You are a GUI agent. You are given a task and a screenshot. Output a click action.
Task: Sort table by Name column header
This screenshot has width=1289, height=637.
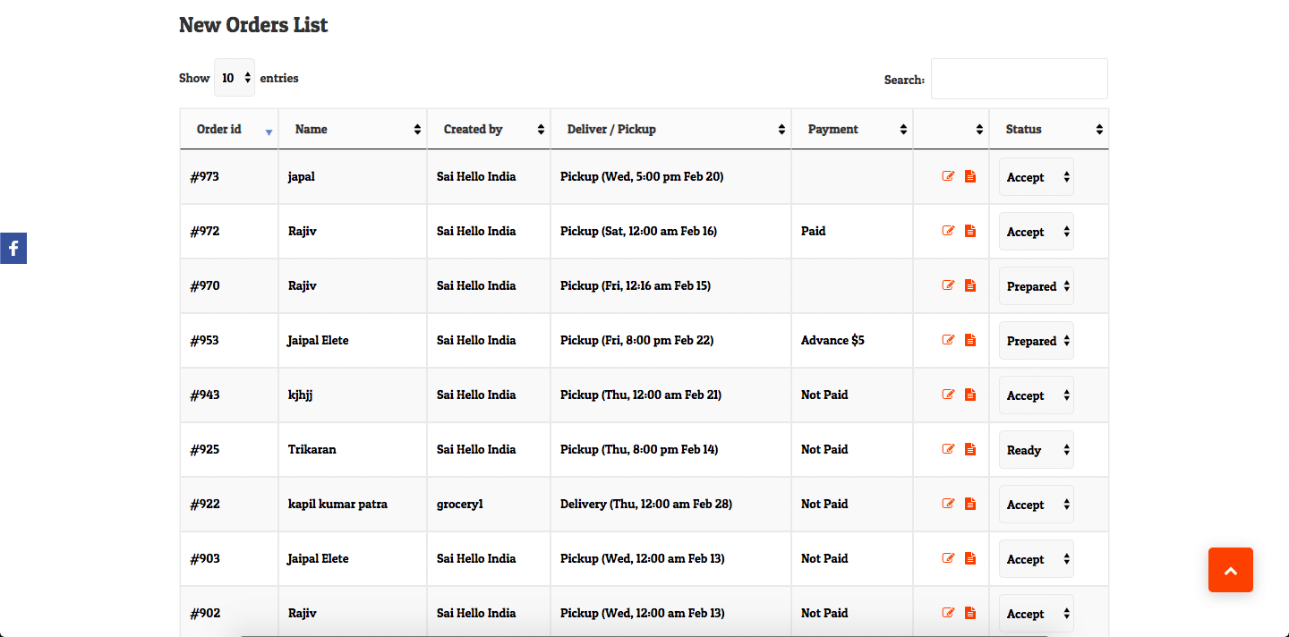coord(352,129)
